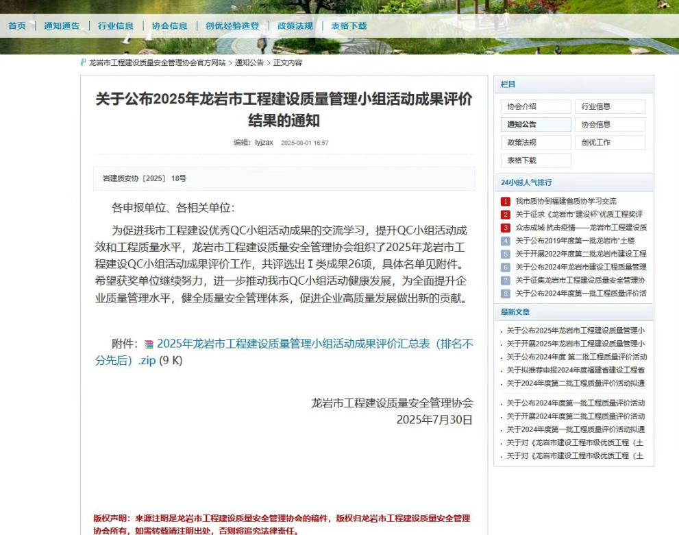Select 表格下载 in the top navigation
The image size is (679, 535).
click(x=349, y=26)
